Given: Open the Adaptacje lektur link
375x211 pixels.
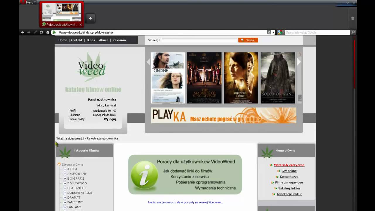Looking at the screenshot, I should click(289, 194).
